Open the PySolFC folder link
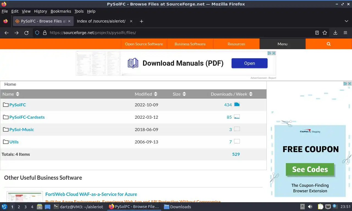 18,105
